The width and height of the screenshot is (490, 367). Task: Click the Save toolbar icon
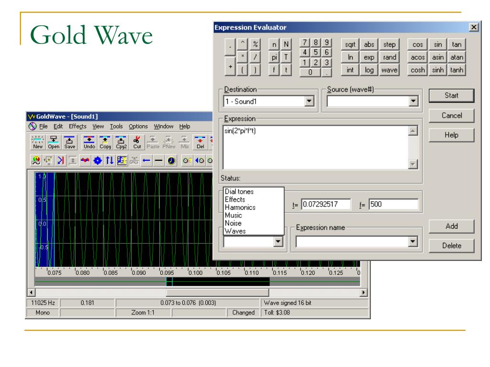coord(69,142)
